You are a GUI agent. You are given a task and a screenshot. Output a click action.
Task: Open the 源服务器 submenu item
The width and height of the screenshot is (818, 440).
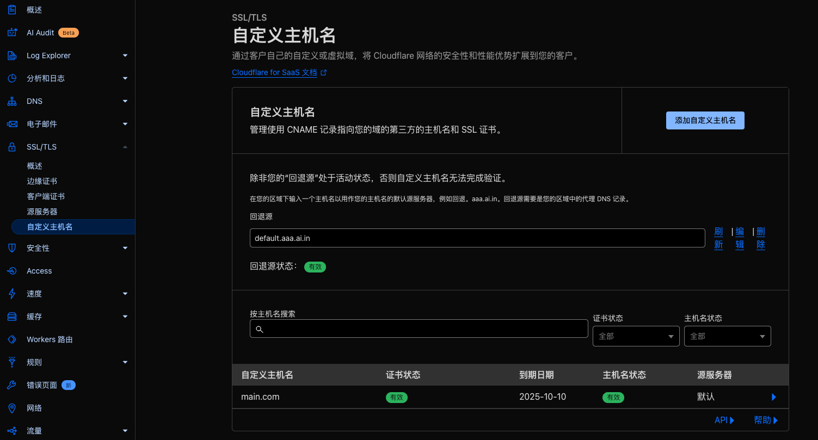(42, 212)
